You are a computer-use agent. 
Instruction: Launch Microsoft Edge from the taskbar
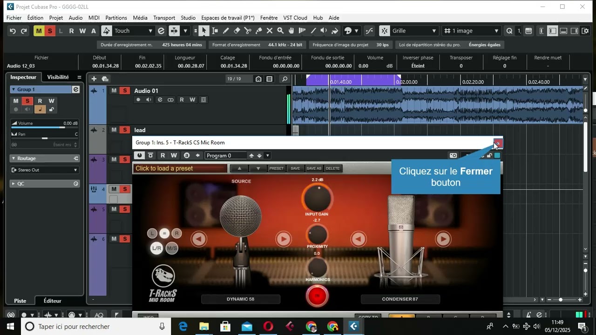click(183, 327)
